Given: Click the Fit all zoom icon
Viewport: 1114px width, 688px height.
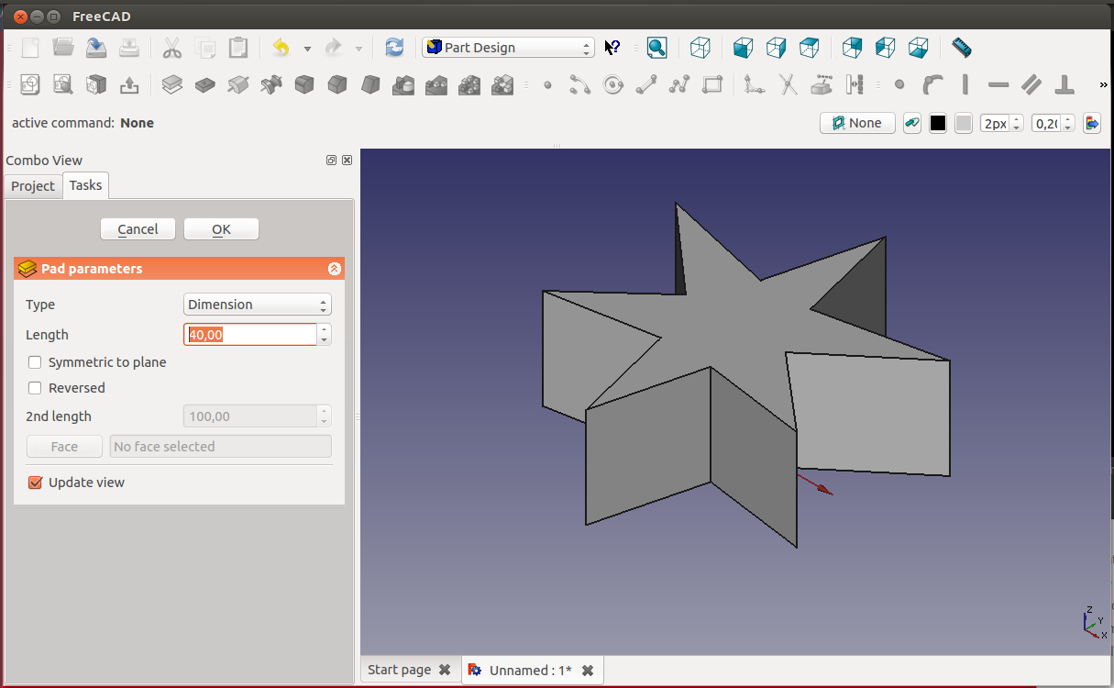Looking at the screenshot, I should (656, 48).
